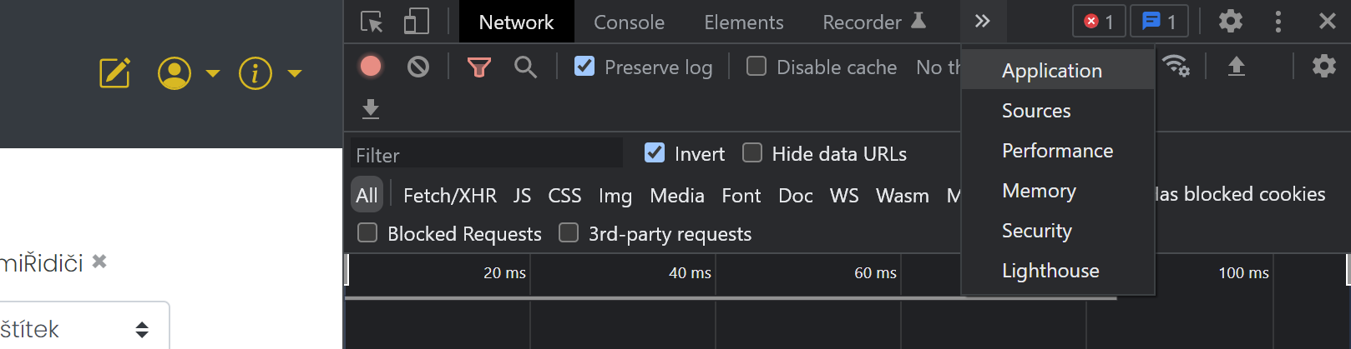Image resolution: width=1351 pixels, height=349 pixels.
Task: Toggle the network filter funnel icon
Action: click(478, 67)
